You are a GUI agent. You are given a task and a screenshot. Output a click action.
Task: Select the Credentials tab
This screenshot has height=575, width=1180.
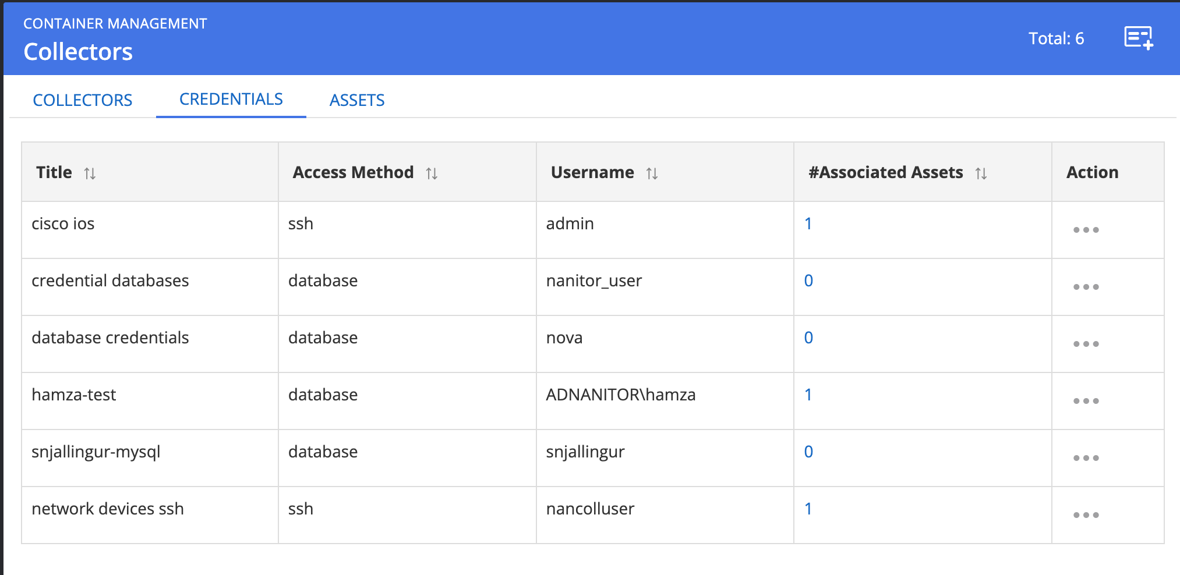pos(231,100)
